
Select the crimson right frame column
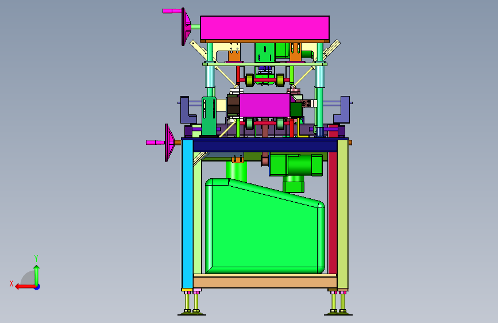click(x=333, y=213)
